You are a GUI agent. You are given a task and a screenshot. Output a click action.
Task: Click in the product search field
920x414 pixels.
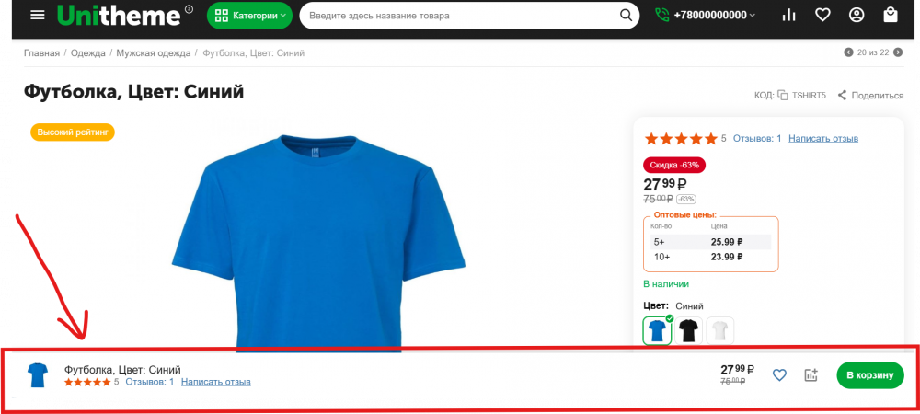coord(460,16)
